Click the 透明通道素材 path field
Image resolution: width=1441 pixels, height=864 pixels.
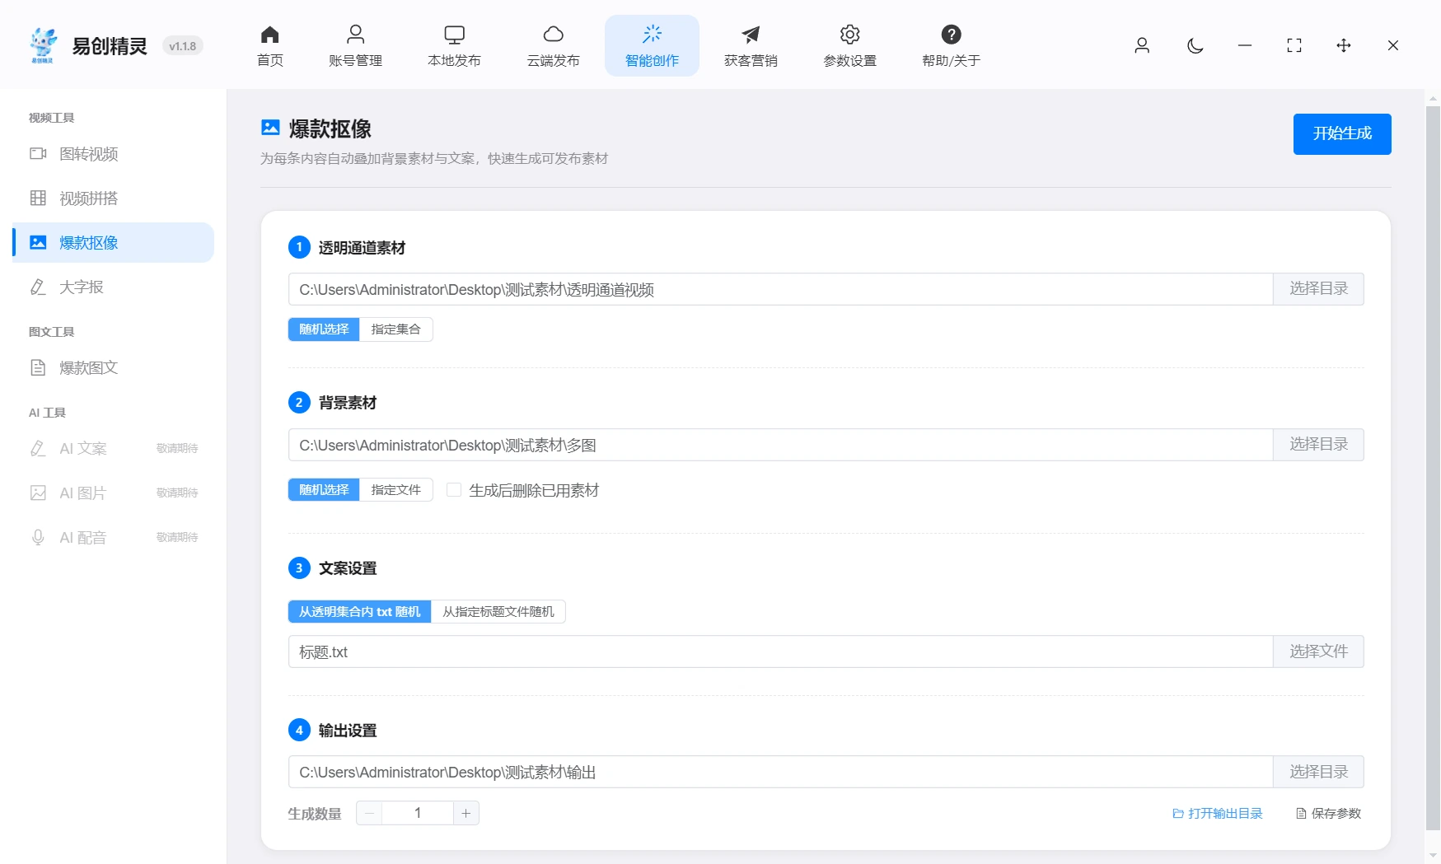coord(781,289)
